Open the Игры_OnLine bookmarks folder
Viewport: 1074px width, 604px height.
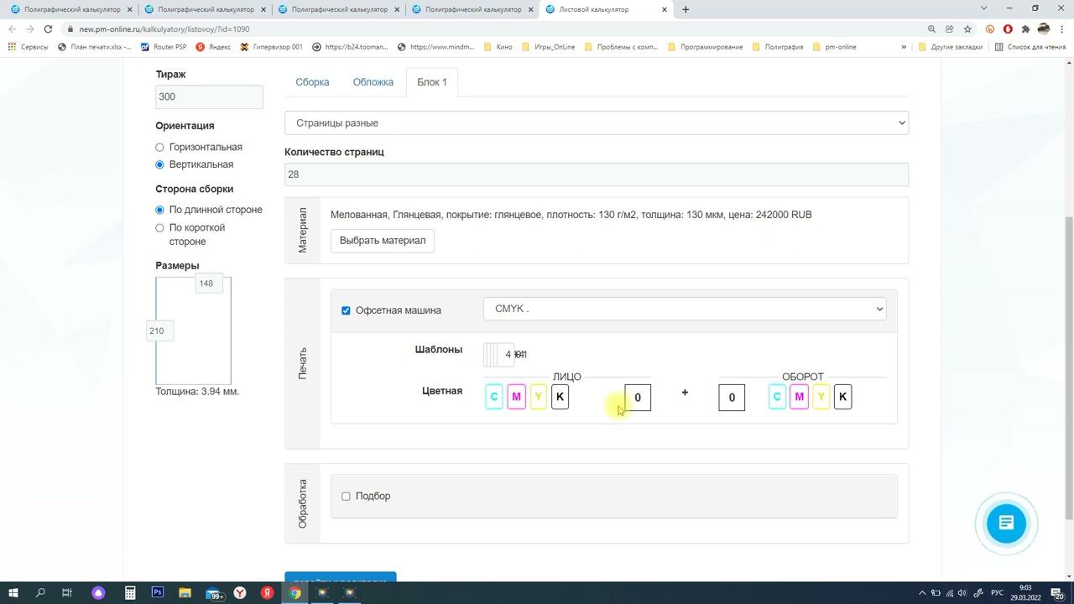(548, 47)
